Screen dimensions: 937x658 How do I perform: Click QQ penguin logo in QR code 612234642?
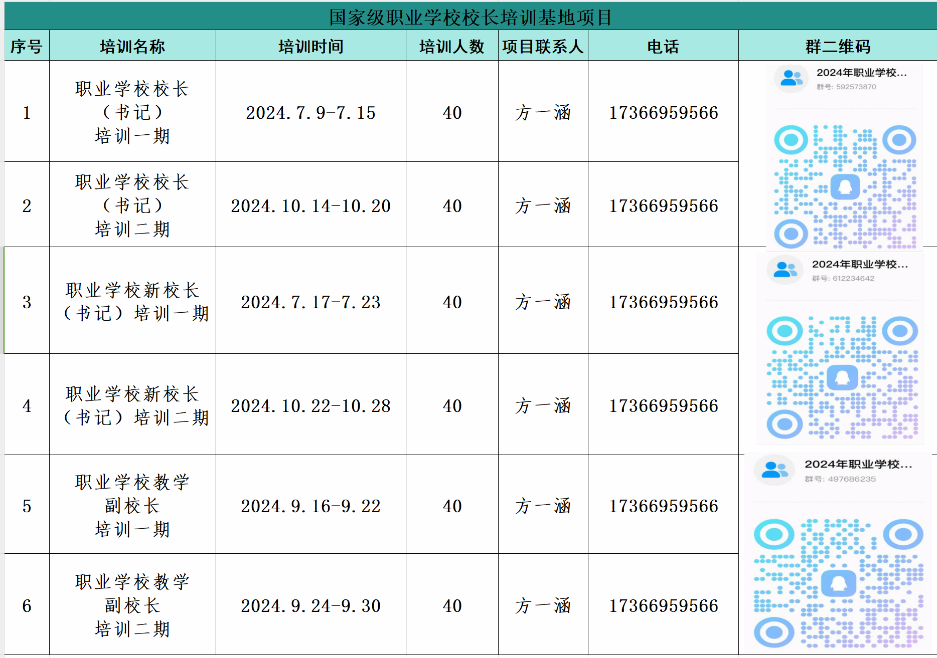pos(842,377)
